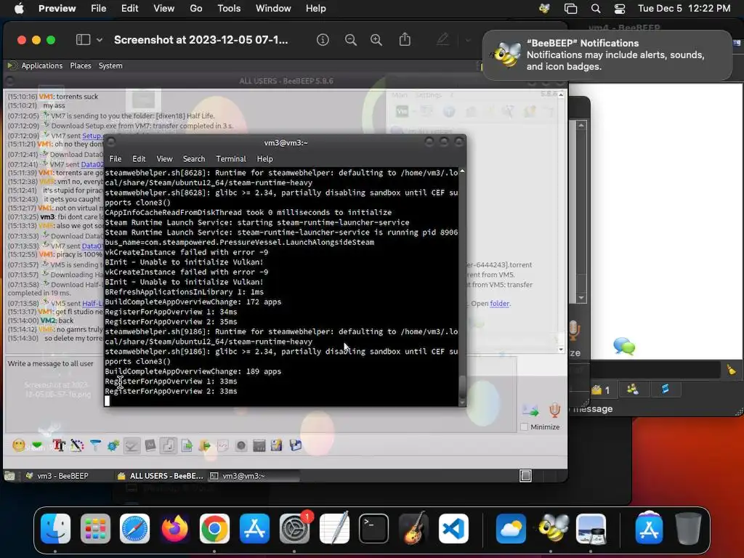Select ALL USERS - BeeBEEP taskbar button
The image size is (744, 558).
click(x=161, y=476)
